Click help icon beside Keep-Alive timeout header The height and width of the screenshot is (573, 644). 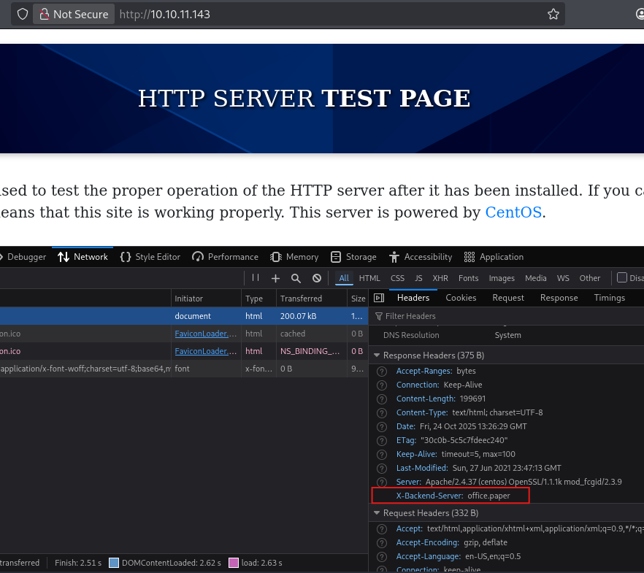click(x=382, y=455)
